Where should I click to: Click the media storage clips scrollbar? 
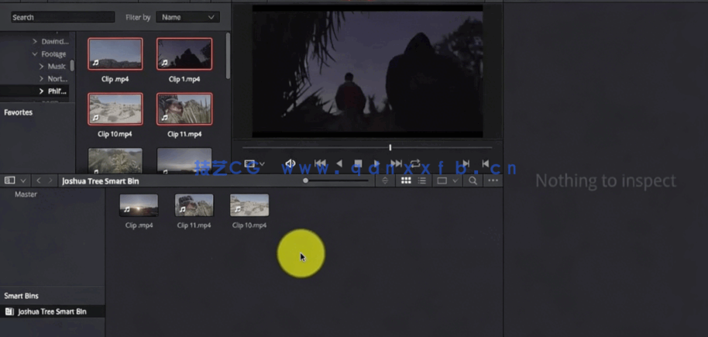pyautogui.click(x=228, y=55)
